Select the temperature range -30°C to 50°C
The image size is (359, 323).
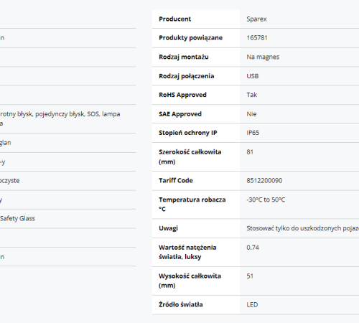[x=266, y=200]
